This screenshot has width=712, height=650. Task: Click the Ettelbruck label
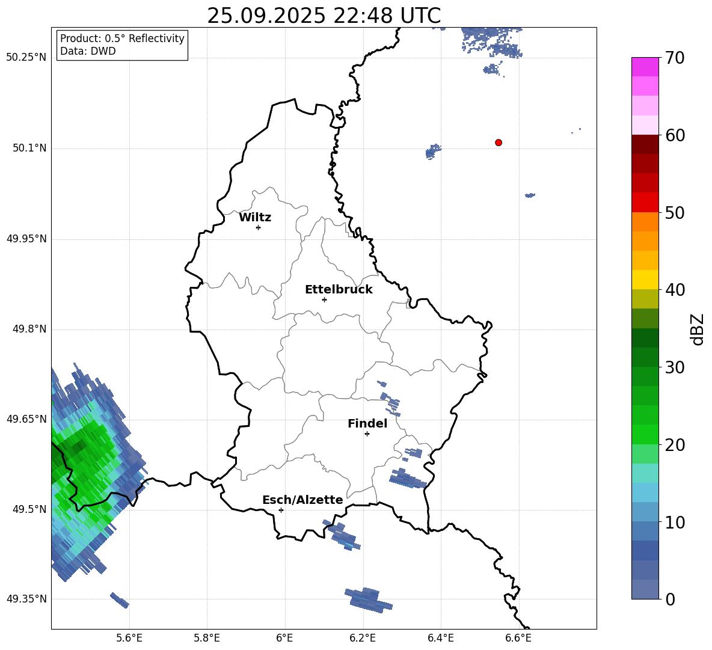click(x=339, y=290)
